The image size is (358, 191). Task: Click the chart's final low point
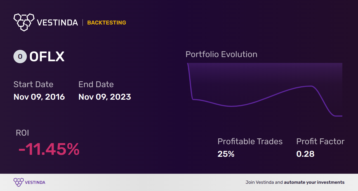point(339,116)
